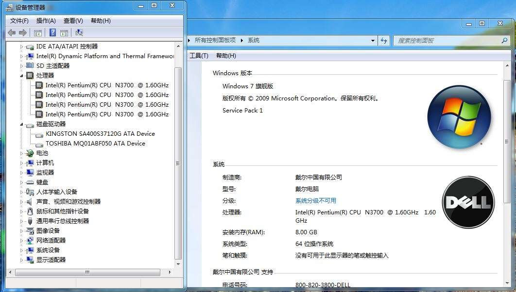Click the right arrow of Device Manager's horizontal scrollbar
516x292 pixels.
point(170,272)
